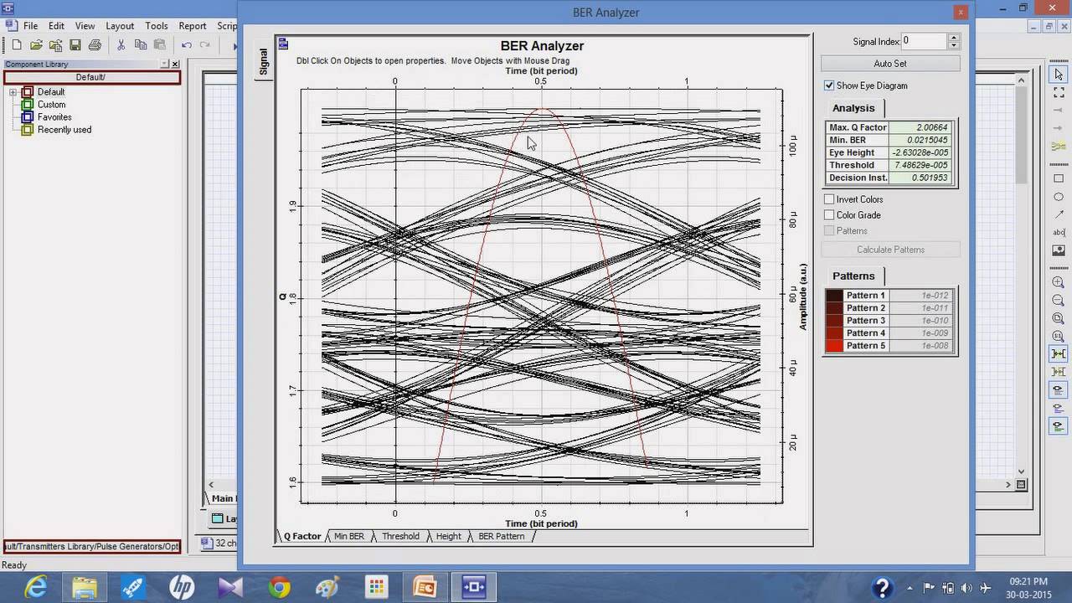
Task: Select the abc text label tool
Action: click(x=1059, y=233)
